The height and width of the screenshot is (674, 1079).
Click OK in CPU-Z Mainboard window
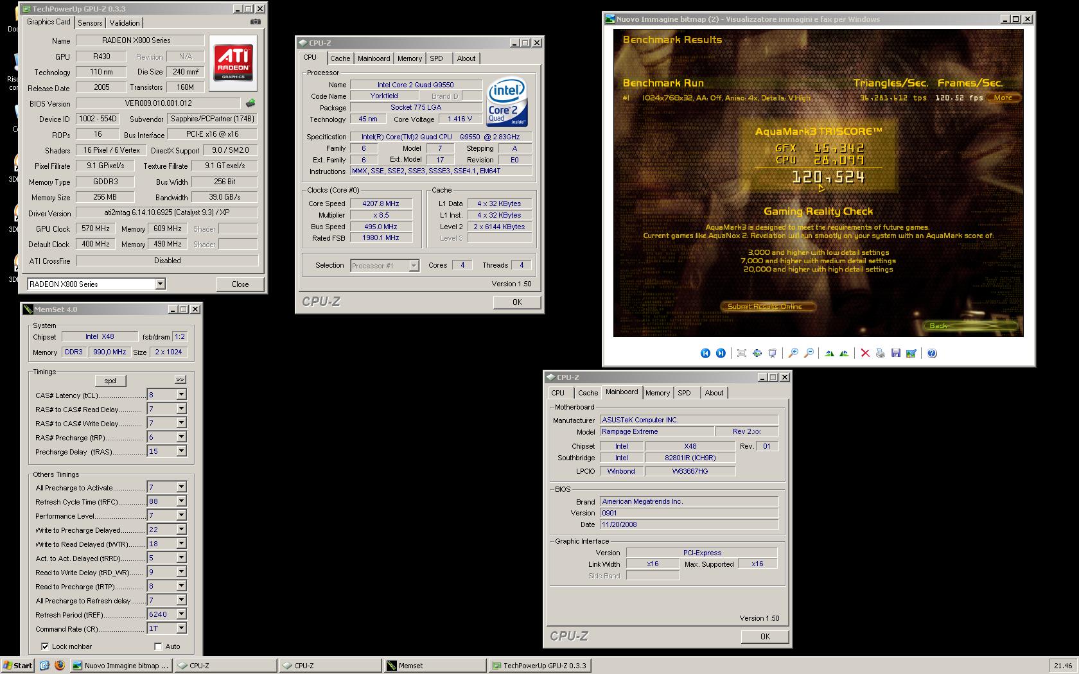pyautogui.click(x=765, y=637)
